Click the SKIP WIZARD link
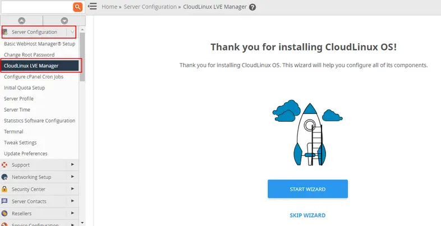This screenshot has height=226, width=441. (307, 215)
